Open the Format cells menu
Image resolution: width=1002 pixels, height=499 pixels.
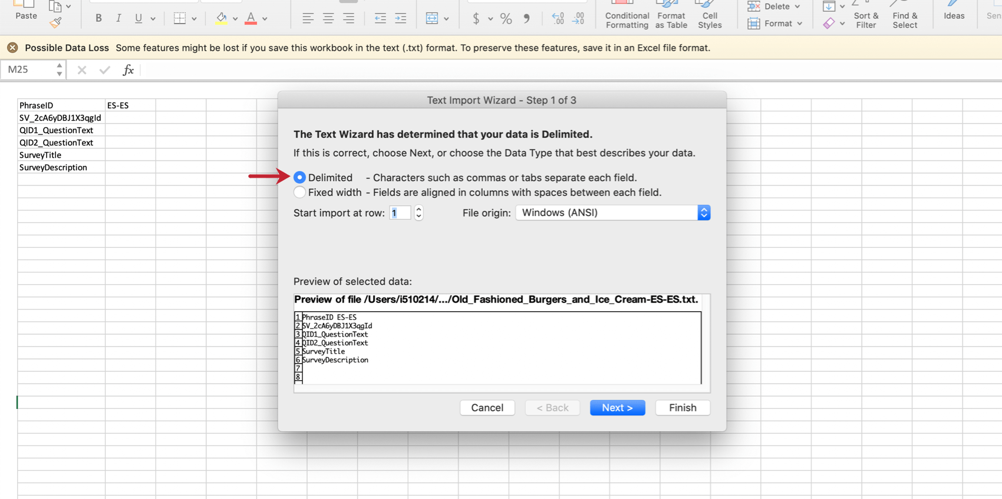point(775,24)
